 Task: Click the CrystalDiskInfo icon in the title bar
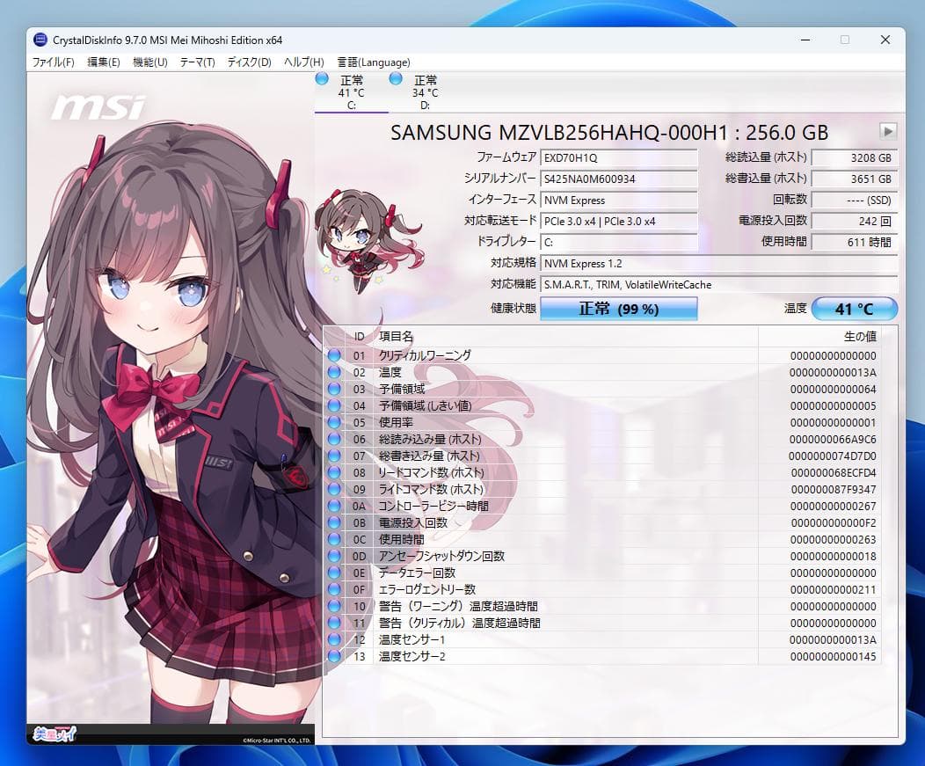click(x=39, y=40)
